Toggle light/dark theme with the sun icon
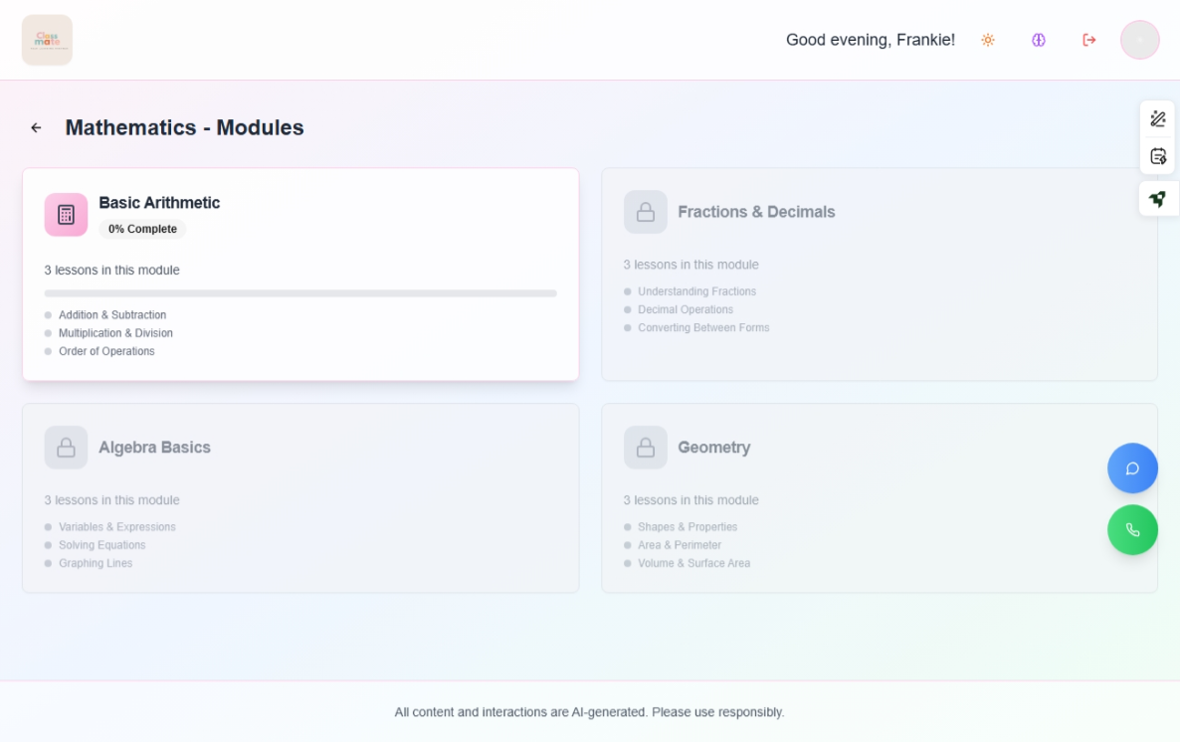Image resolution: width=1180 pixels, height=742 pixels. click(x=987, y=40)
